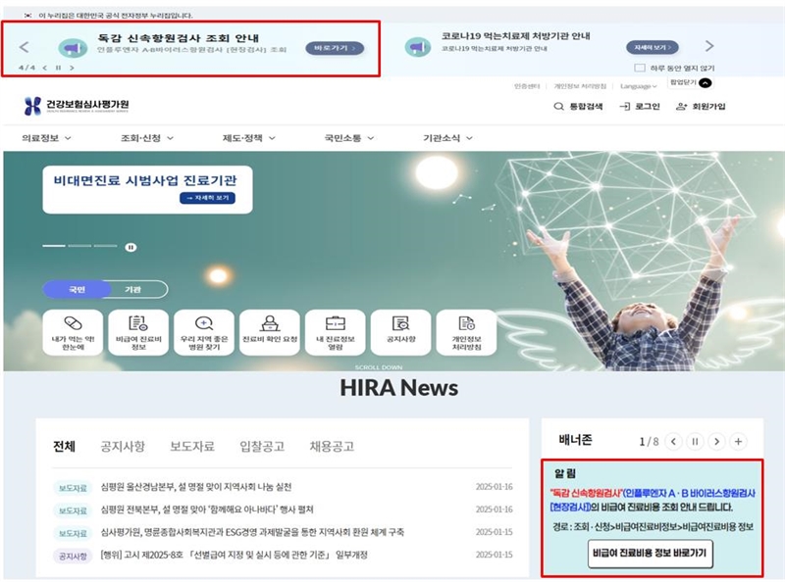The width and height of the screenshot is (785, 582).
Task: Select the 국민 toggle option
Action: coord(77,290)
